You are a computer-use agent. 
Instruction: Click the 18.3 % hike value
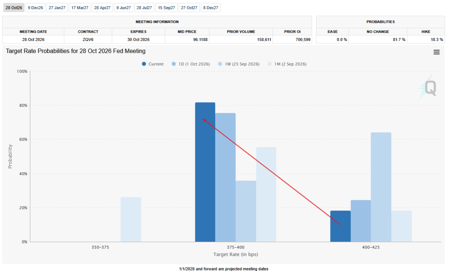pyautogui.click(x=437, y=40)
